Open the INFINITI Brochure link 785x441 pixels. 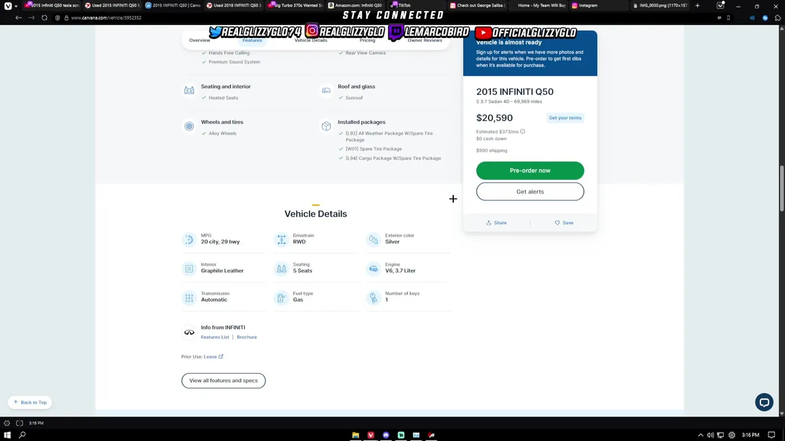pos(247,337)
